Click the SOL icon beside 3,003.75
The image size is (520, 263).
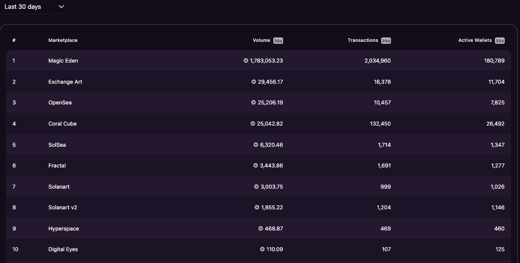[256, 187]
